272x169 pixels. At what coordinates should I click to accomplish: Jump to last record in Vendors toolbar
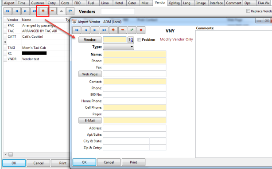(x=34, y=11)
